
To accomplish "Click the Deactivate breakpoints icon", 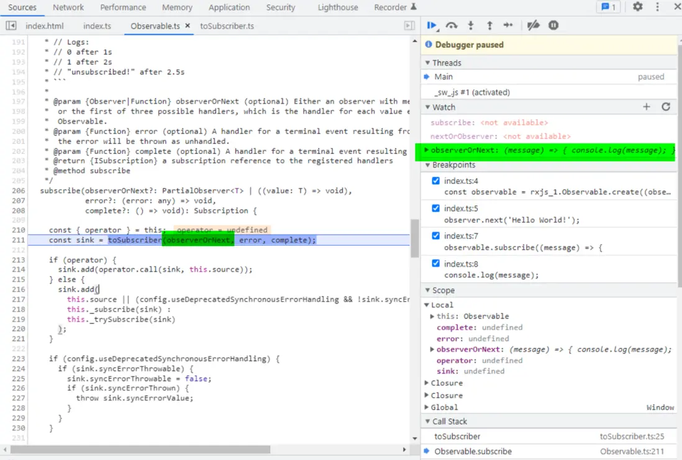I will tap(533, 25).
